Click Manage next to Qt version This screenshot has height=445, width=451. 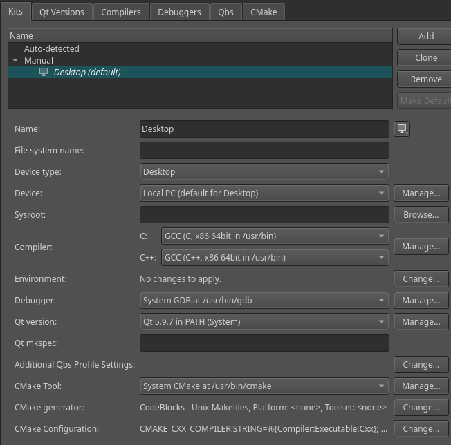point(421,321)
